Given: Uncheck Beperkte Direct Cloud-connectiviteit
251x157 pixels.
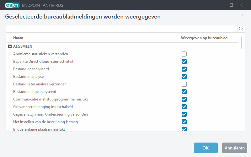Looking at the screenshot, I should point(184,62).
